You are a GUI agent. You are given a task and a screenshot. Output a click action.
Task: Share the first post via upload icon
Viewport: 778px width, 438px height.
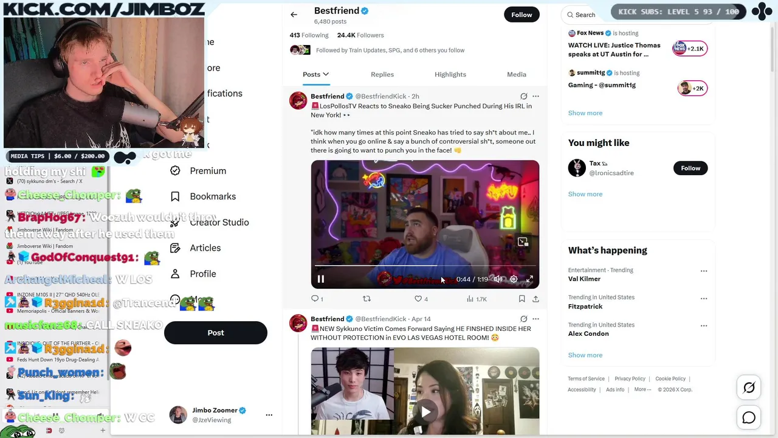[x=535, y=299]
